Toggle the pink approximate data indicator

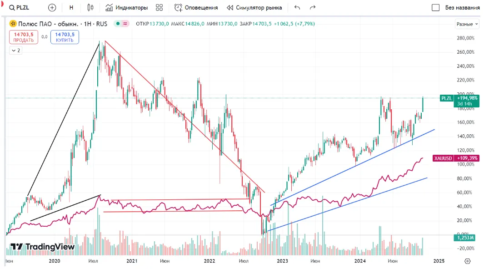click(125, 24)
